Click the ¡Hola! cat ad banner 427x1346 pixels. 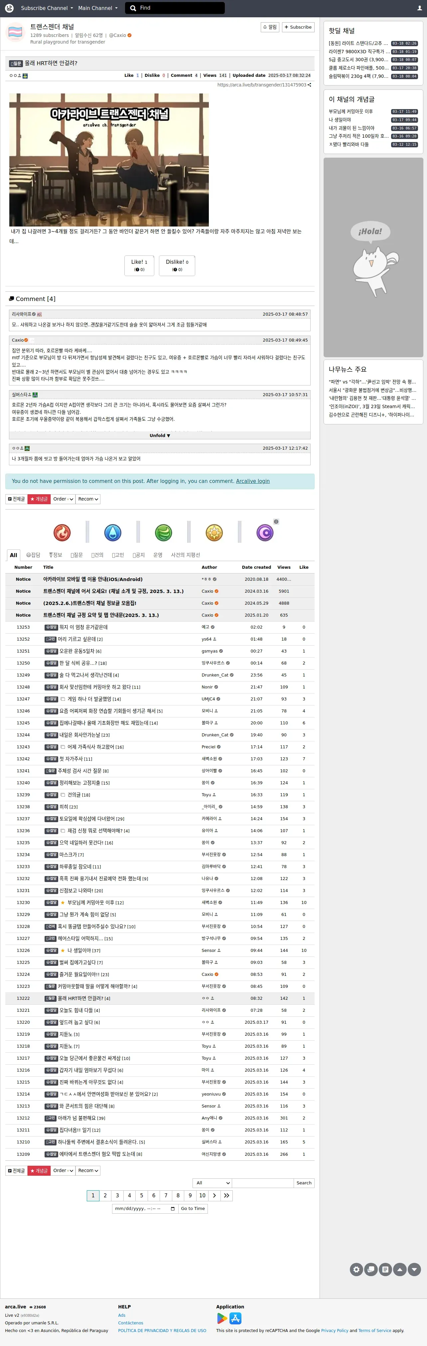(373, 258)
